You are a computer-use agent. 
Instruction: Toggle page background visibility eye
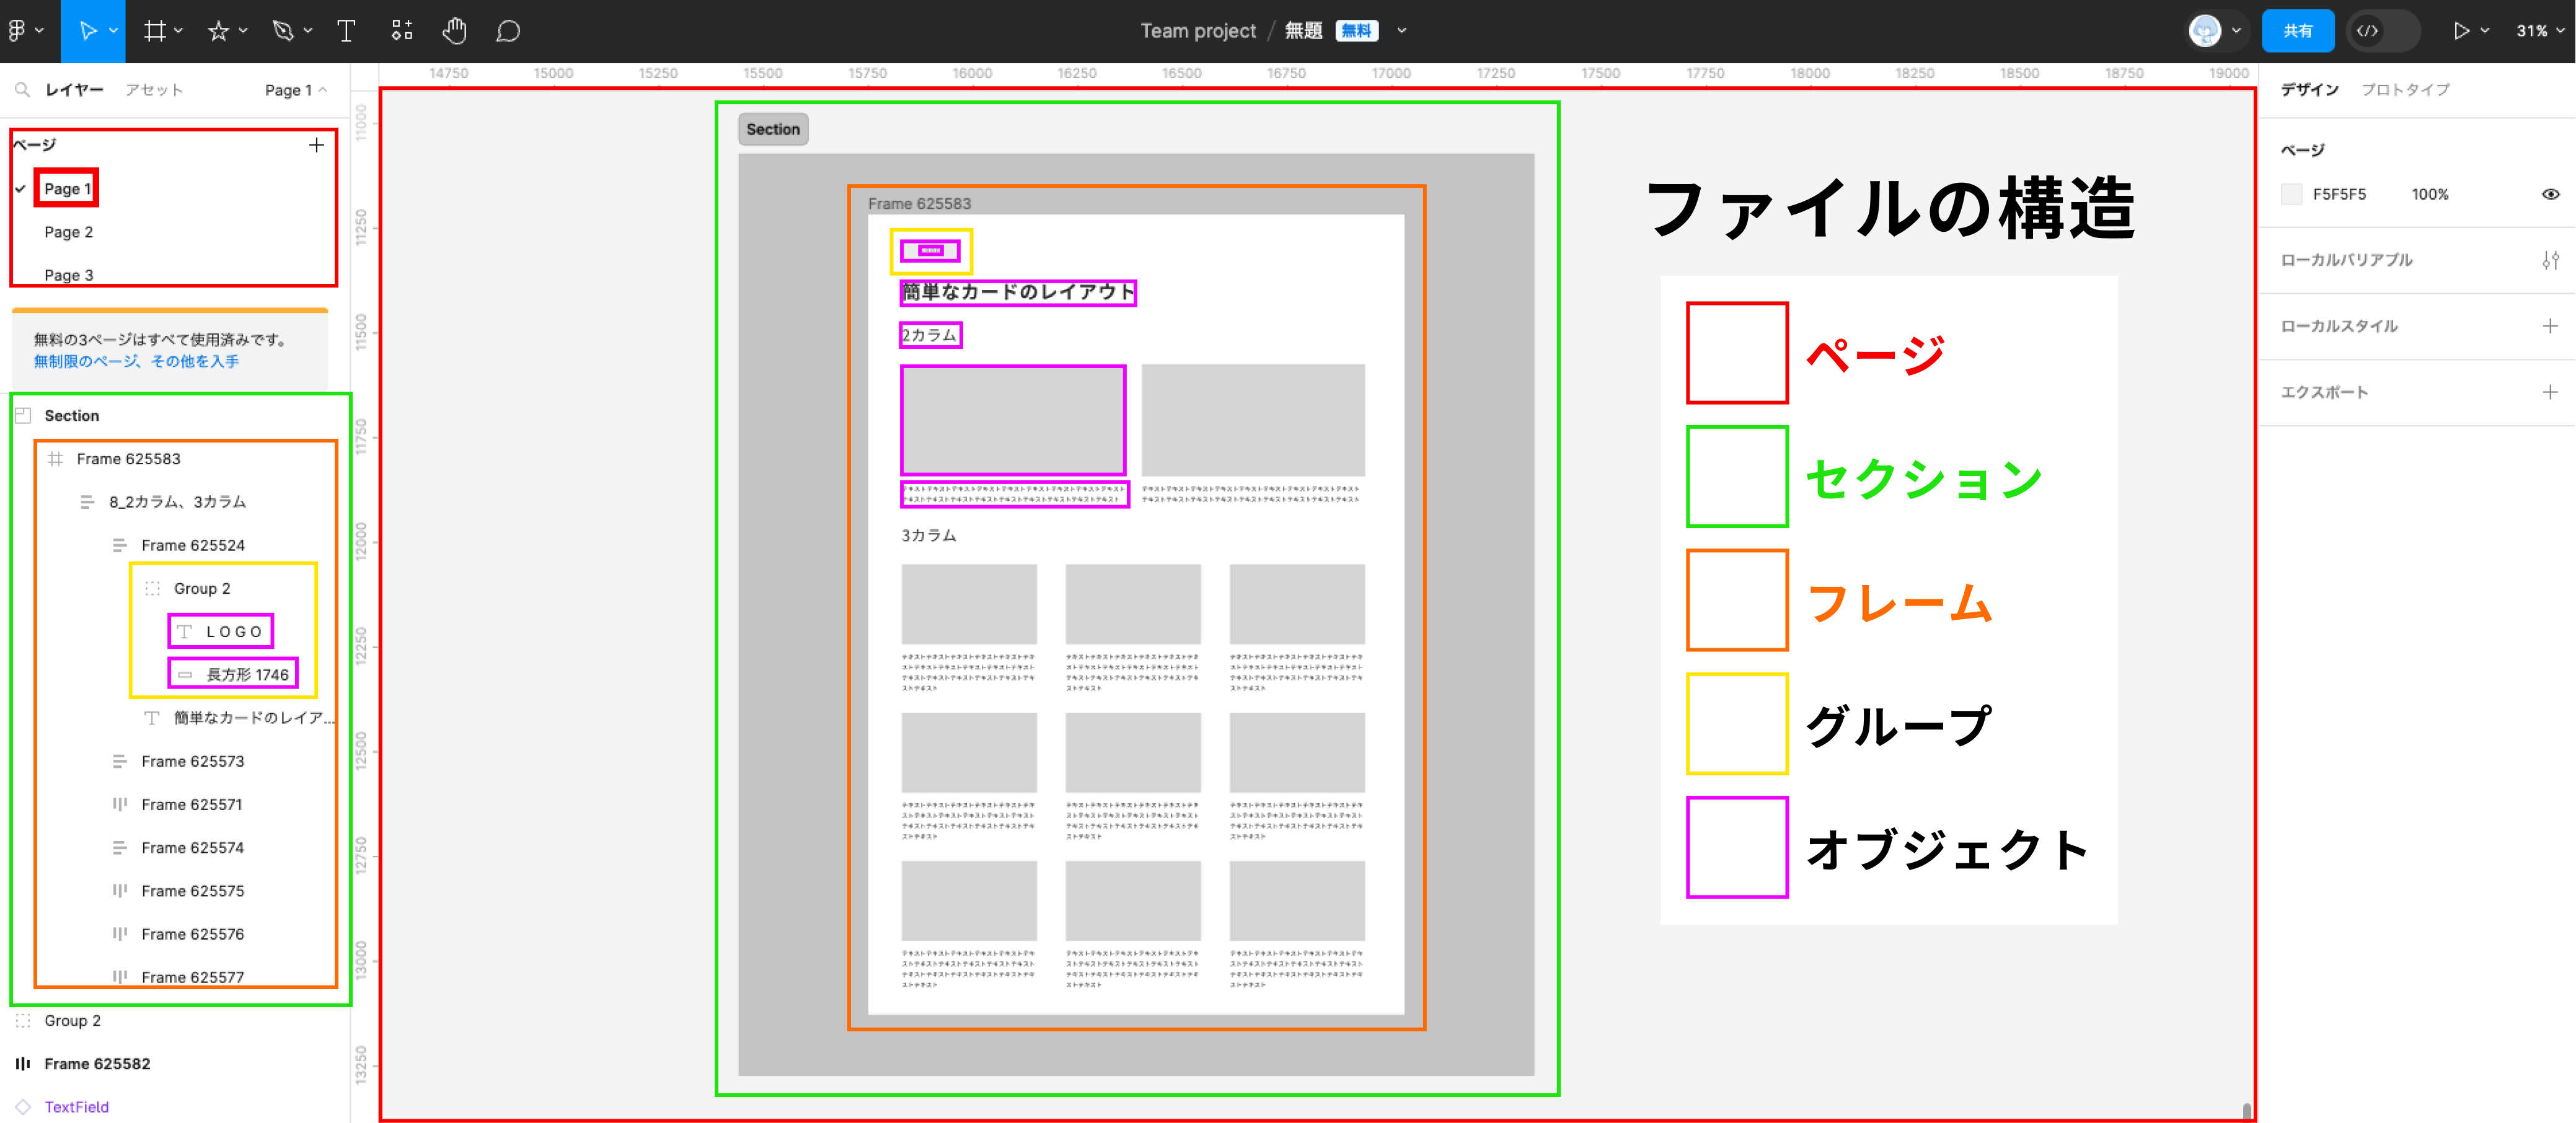click(2551, 194)
